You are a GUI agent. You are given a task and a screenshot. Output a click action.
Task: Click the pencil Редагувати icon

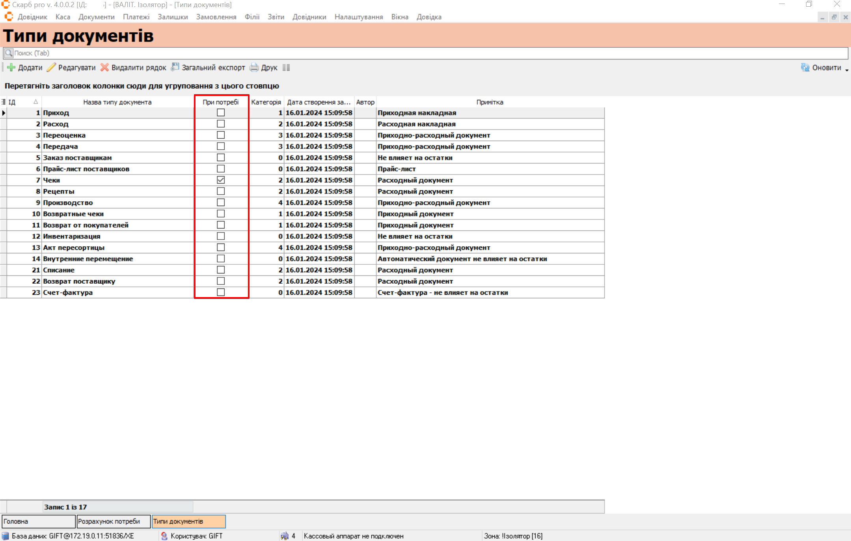(51, 67)
